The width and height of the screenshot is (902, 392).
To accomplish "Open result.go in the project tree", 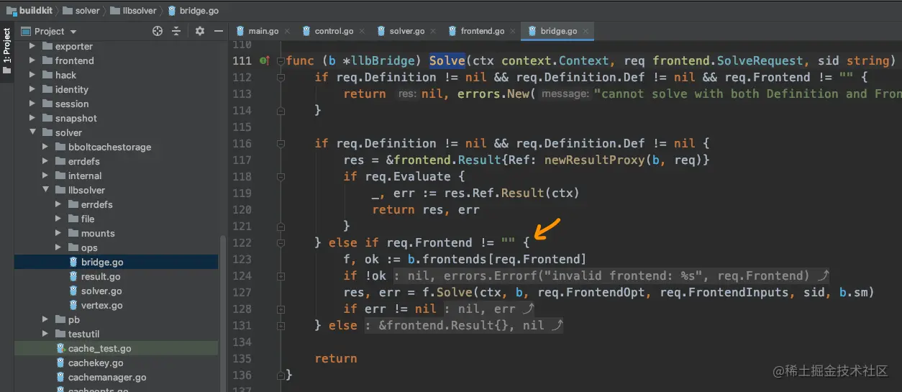I will point(116,276).
